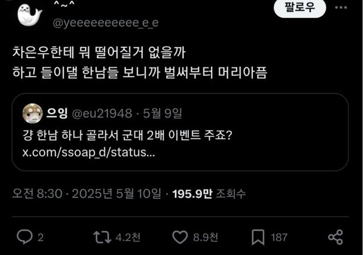Image resolution: width=363 pixels, height=255 pixels.
Task: Click the 187 bookmarks count
Action: point(279,237)
